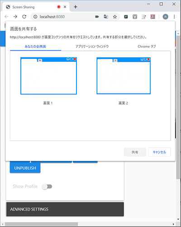Click the 共有 share button
Screen dimensions: 181x227
135,152
